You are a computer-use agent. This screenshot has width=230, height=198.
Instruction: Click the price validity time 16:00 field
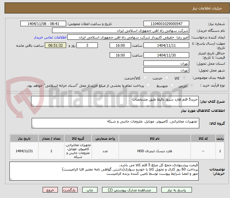[x=120, y=55]
